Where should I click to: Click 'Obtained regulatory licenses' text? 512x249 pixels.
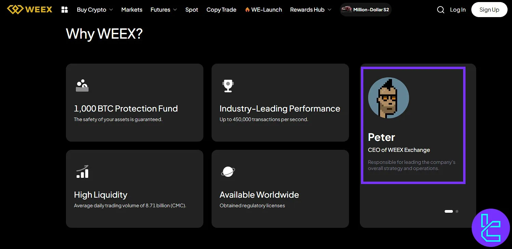[x=252, y=206]
